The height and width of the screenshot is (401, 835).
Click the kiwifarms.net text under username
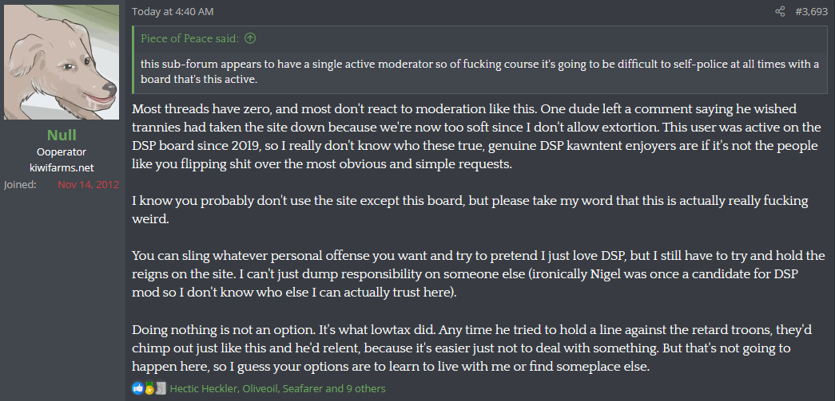pyautogui.click(x=62, y=168)
